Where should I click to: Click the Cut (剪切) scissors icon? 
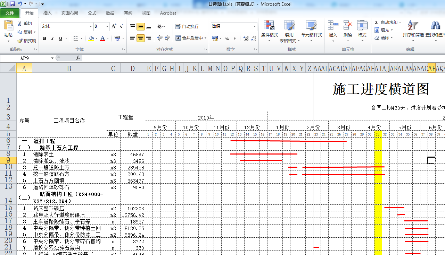pyautogui.click(x=20, y=24)
